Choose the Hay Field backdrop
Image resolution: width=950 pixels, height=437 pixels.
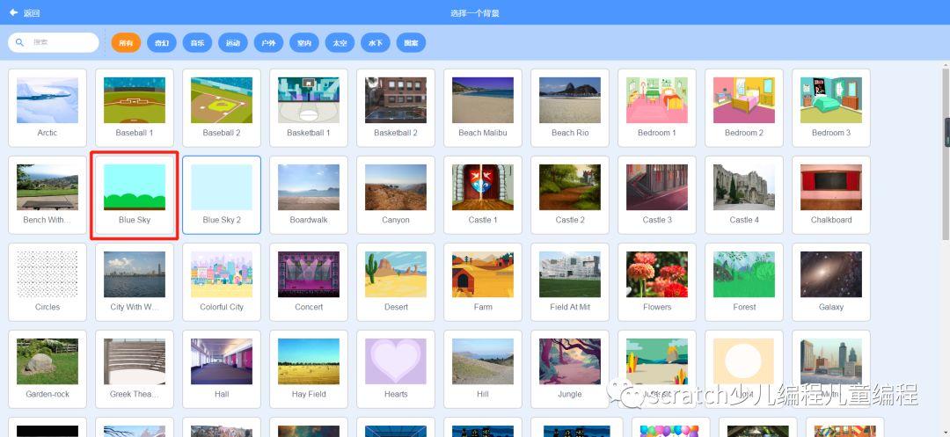tap(309, 369)
